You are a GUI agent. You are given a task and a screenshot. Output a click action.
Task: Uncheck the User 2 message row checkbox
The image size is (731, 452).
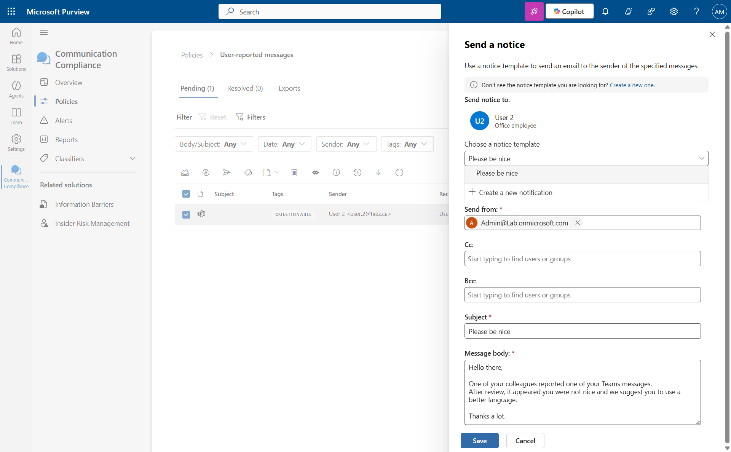186,214
